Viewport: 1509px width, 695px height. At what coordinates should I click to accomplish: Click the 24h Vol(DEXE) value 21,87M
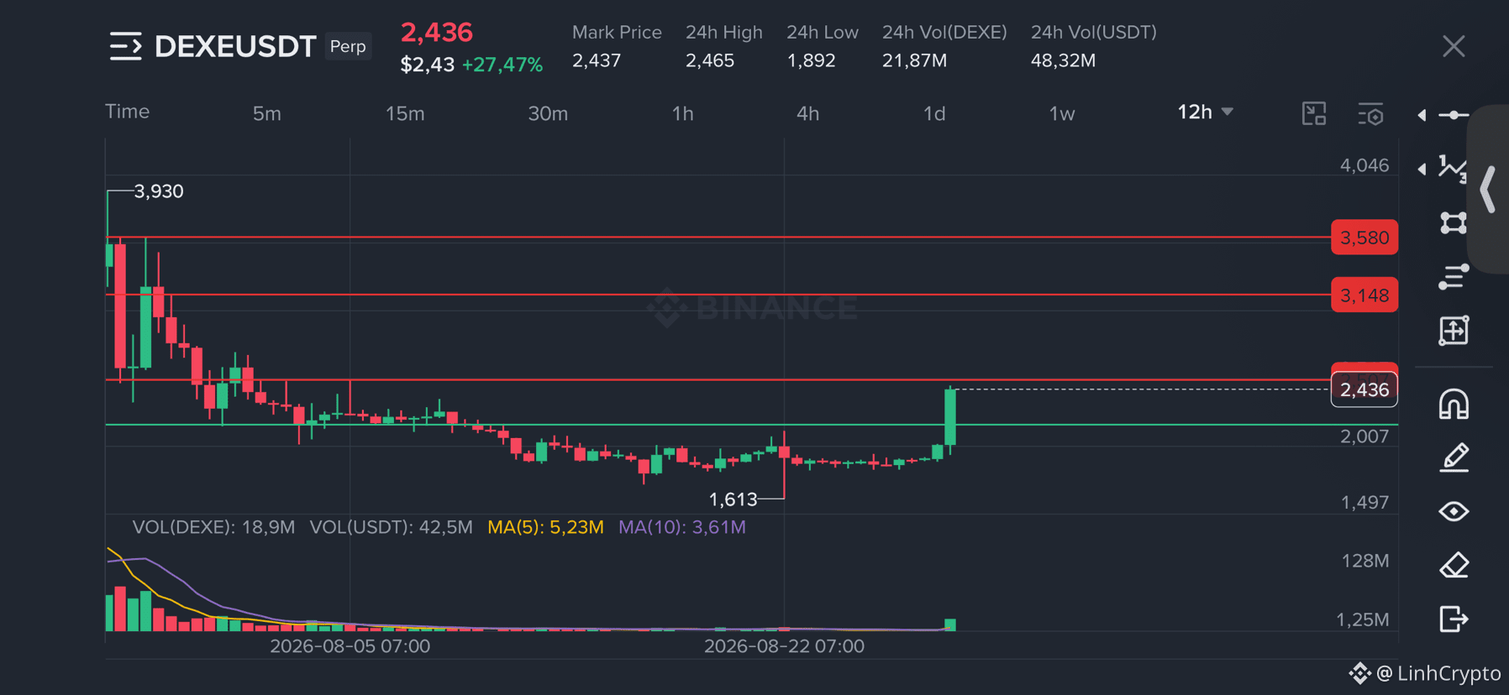click(915, 60)
